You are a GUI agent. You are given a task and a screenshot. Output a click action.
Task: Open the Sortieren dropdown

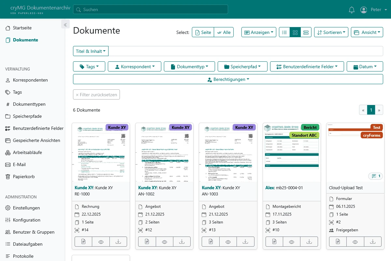tap(331, 32)
